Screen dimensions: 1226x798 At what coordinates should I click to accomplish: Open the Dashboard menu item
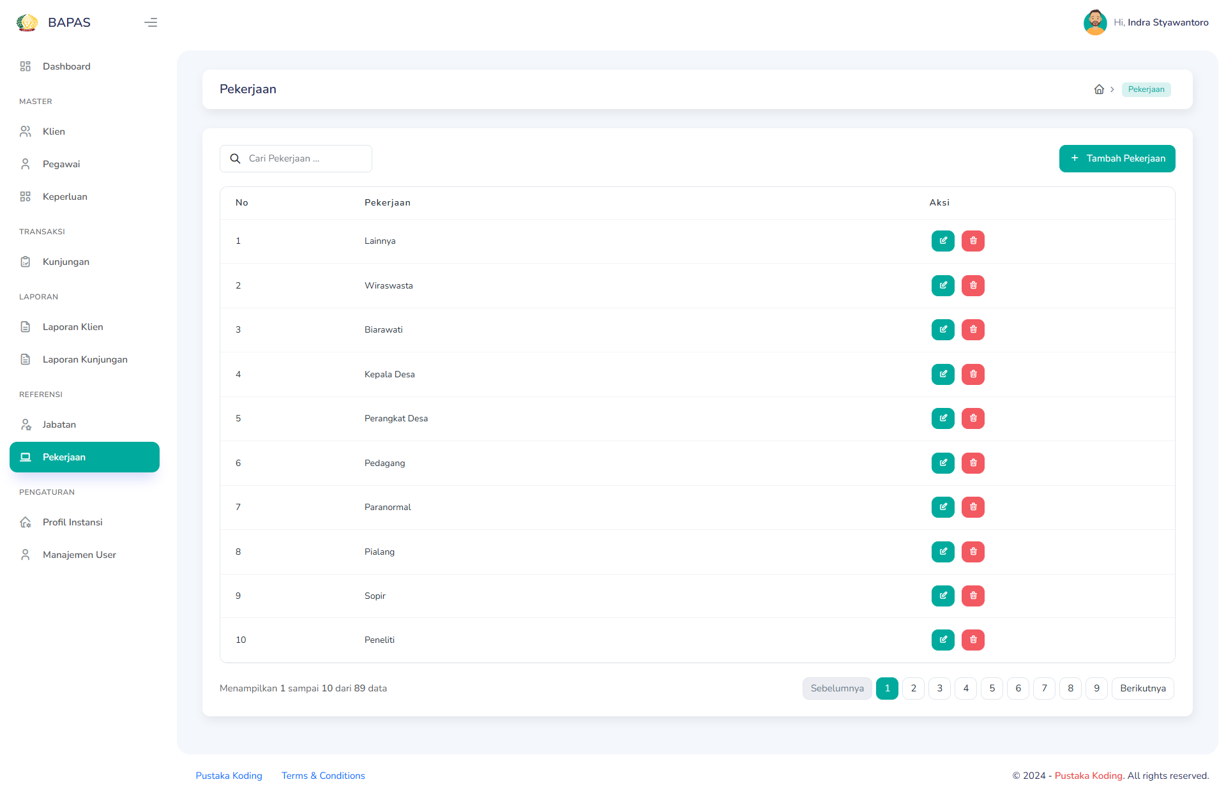tap(66, 66)
